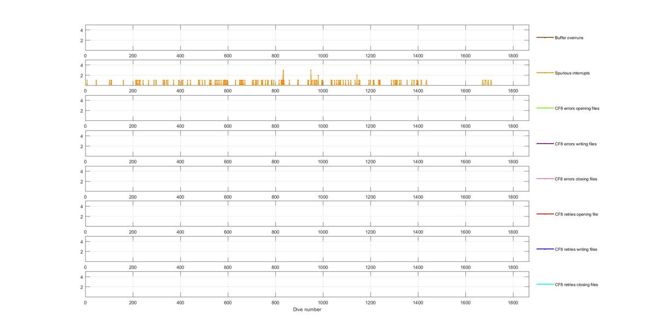The height and width of the screenshot is (334, 657).
Task: Pick the green CF8 errors opening files line sample
Action: (x=545, y=108)
